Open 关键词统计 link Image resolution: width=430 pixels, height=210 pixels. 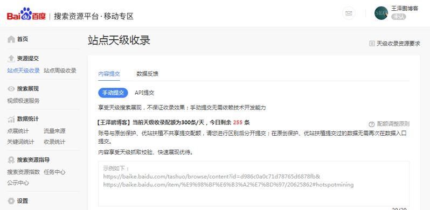coord(20,142)
